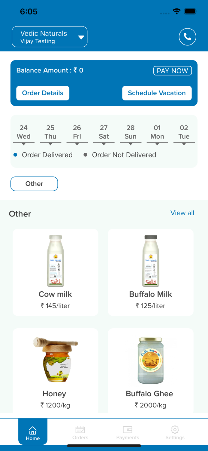
Task: Open the Cow milk product card
Action: (x=55, y=272)
